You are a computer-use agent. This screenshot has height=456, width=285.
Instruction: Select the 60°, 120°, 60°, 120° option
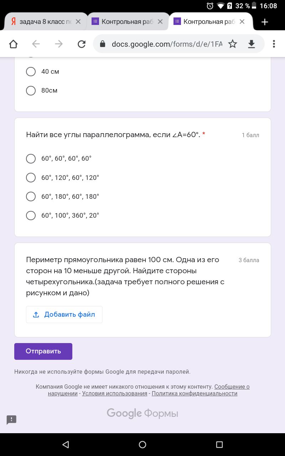[63, 177]
